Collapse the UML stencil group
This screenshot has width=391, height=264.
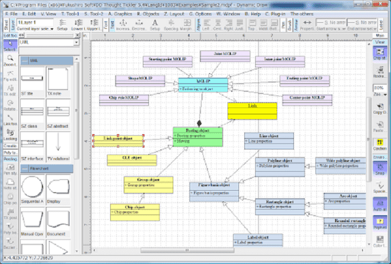tap(24, 61)
